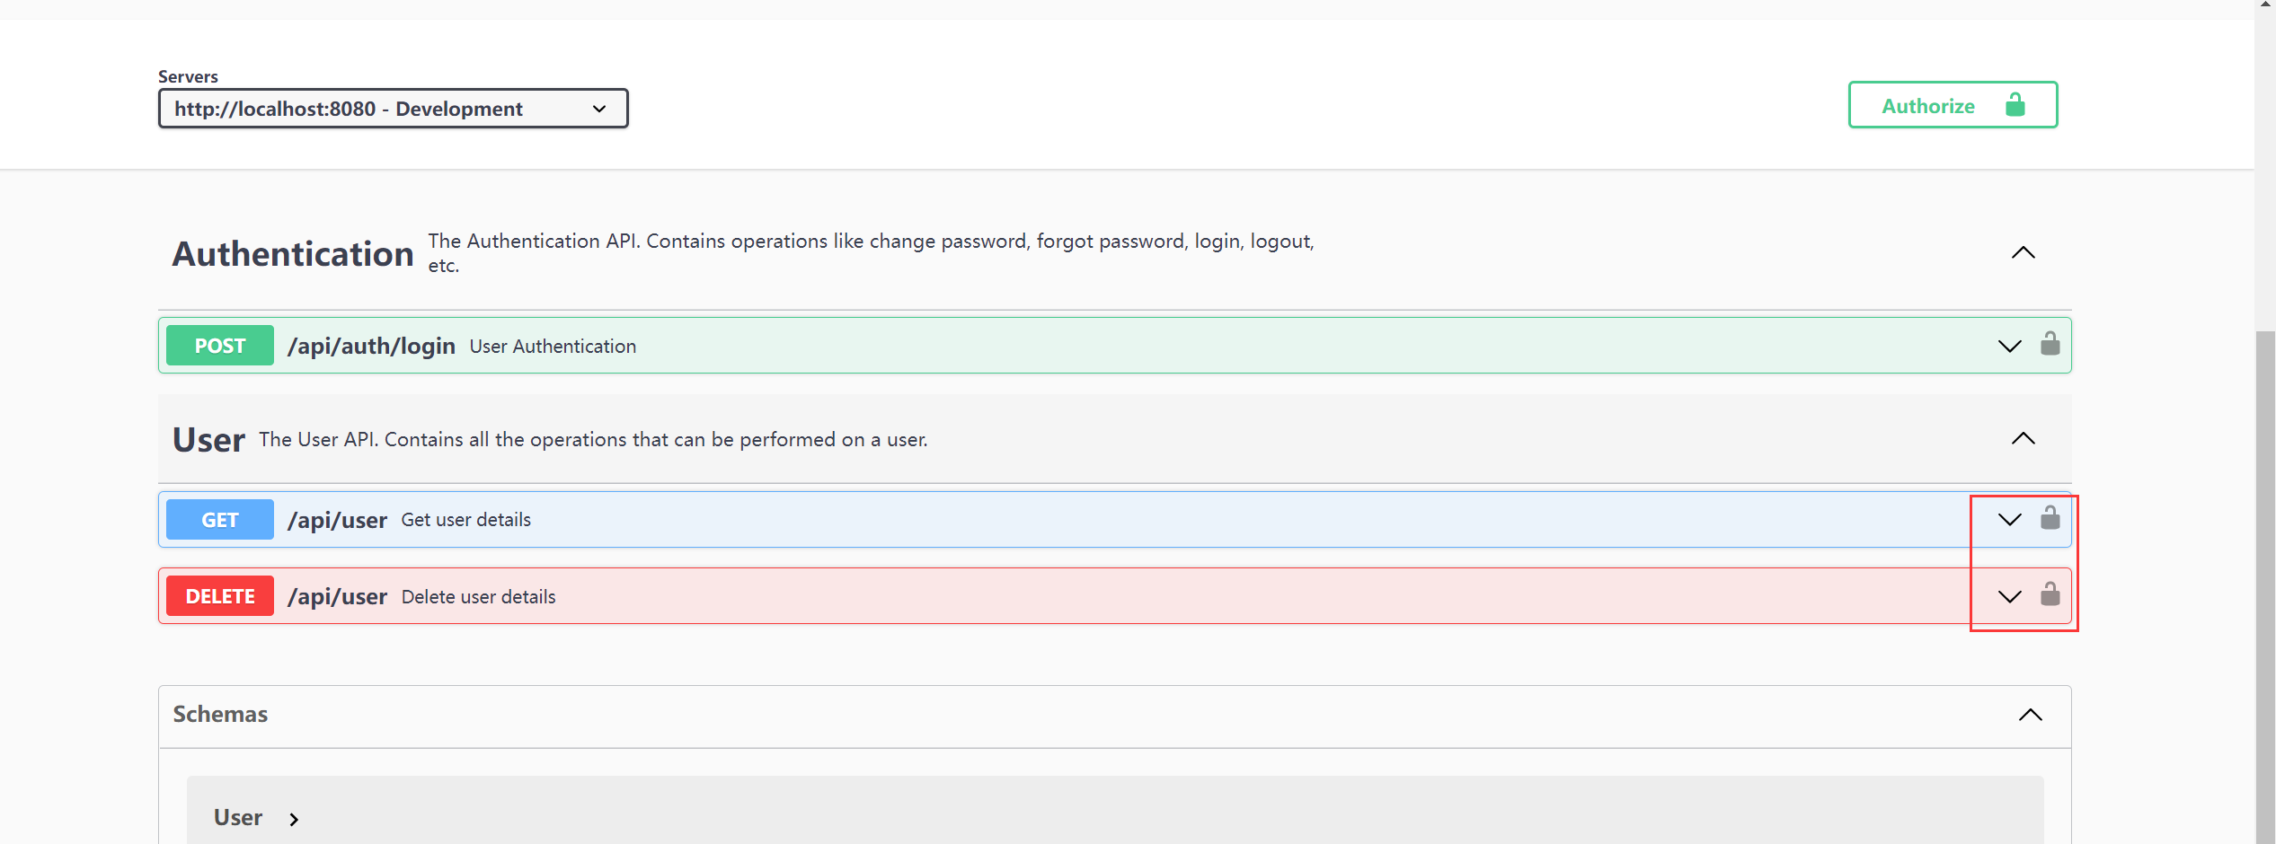Viewport: 2276px width, 844px height.
Task: Collapse the User section arrow
Action: tap(2024, 438)
